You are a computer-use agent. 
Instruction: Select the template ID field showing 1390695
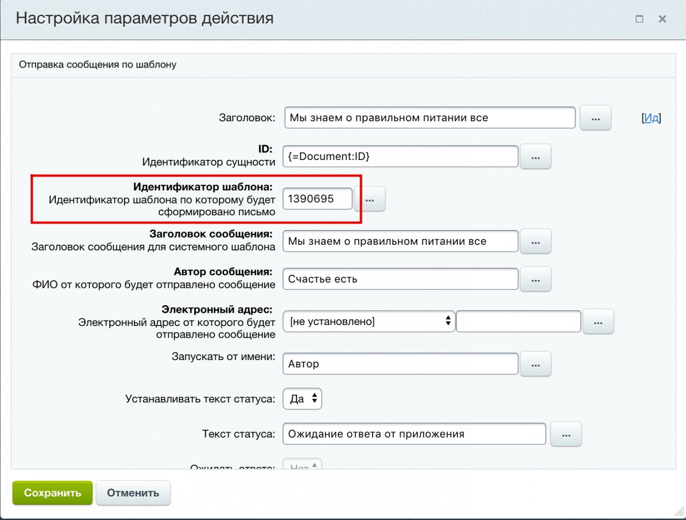[317, 199]
